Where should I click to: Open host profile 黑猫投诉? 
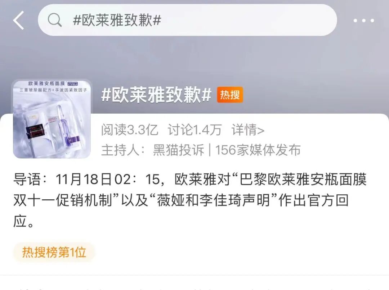(178, 150)
